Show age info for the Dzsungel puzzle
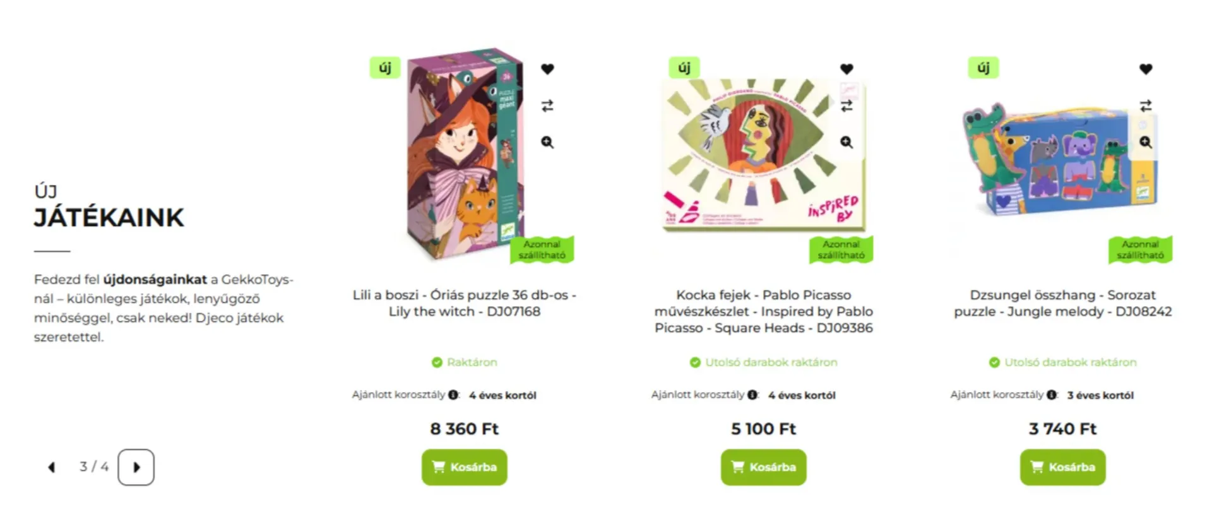The width and height of the screenshot is (1212, 514). click(1052, 395)
